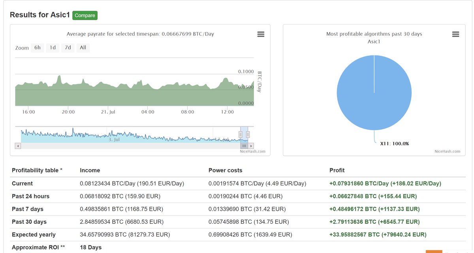Open NiceHash.com link under pie chart
This screenshot has width=474, height=253.
coord(448,151)
